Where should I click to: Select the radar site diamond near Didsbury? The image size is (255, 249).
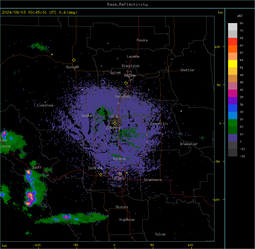tap(115, 123)
